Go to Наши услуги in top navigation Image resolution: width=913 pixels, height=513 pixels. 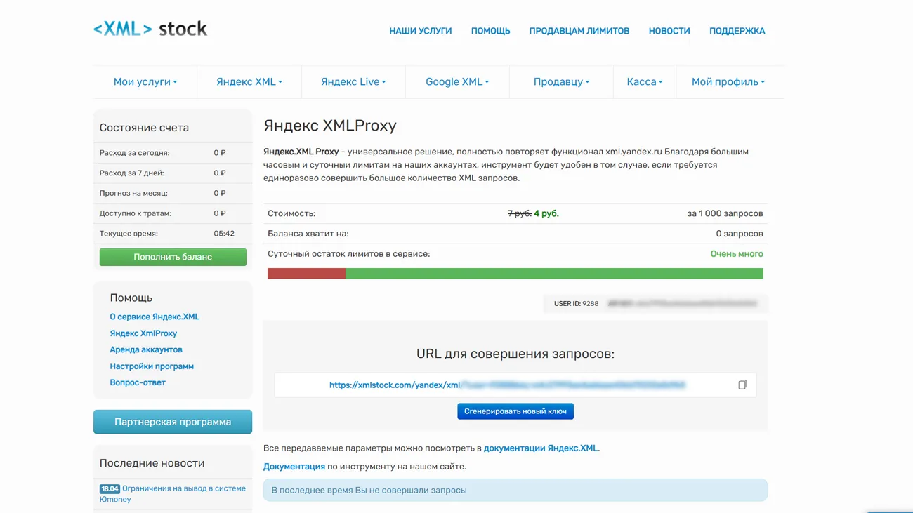[x=421, y=31]
